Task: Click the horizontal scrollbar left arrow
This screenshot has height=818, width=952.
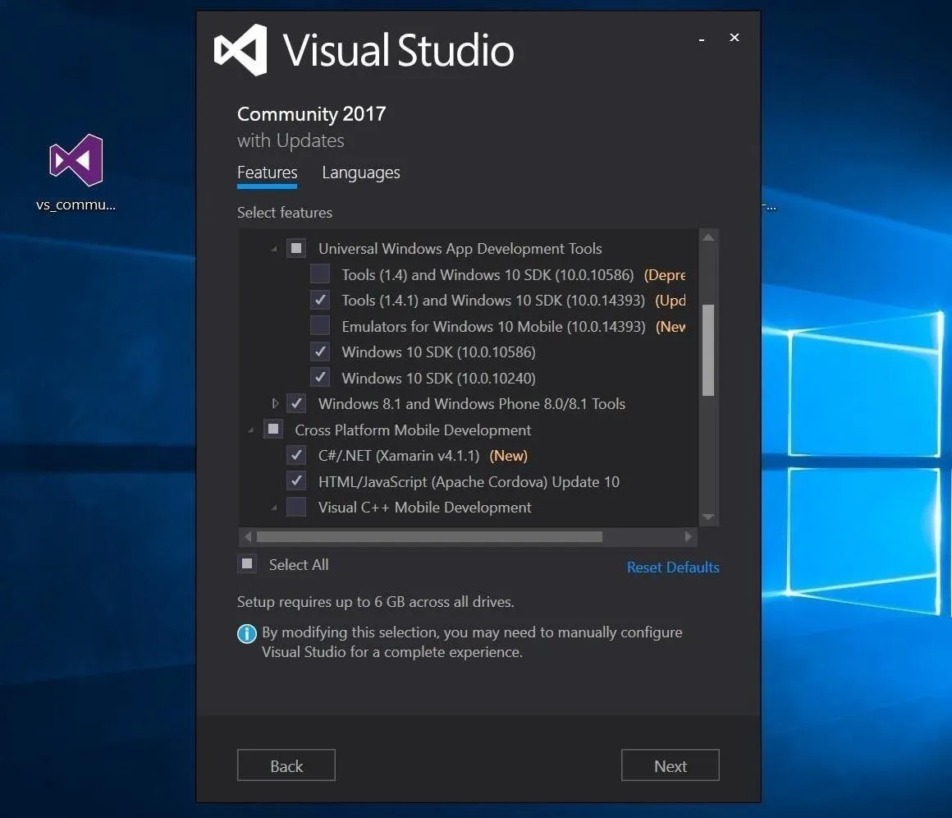Action: click(x=247, y=536)
